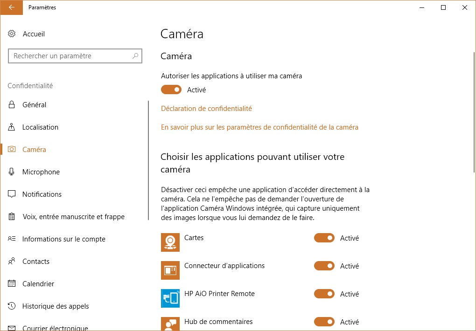The height and width of the screenshot is (331, 476).
Task: Open Accueil via the gear icon
Action: pos(12,34)
